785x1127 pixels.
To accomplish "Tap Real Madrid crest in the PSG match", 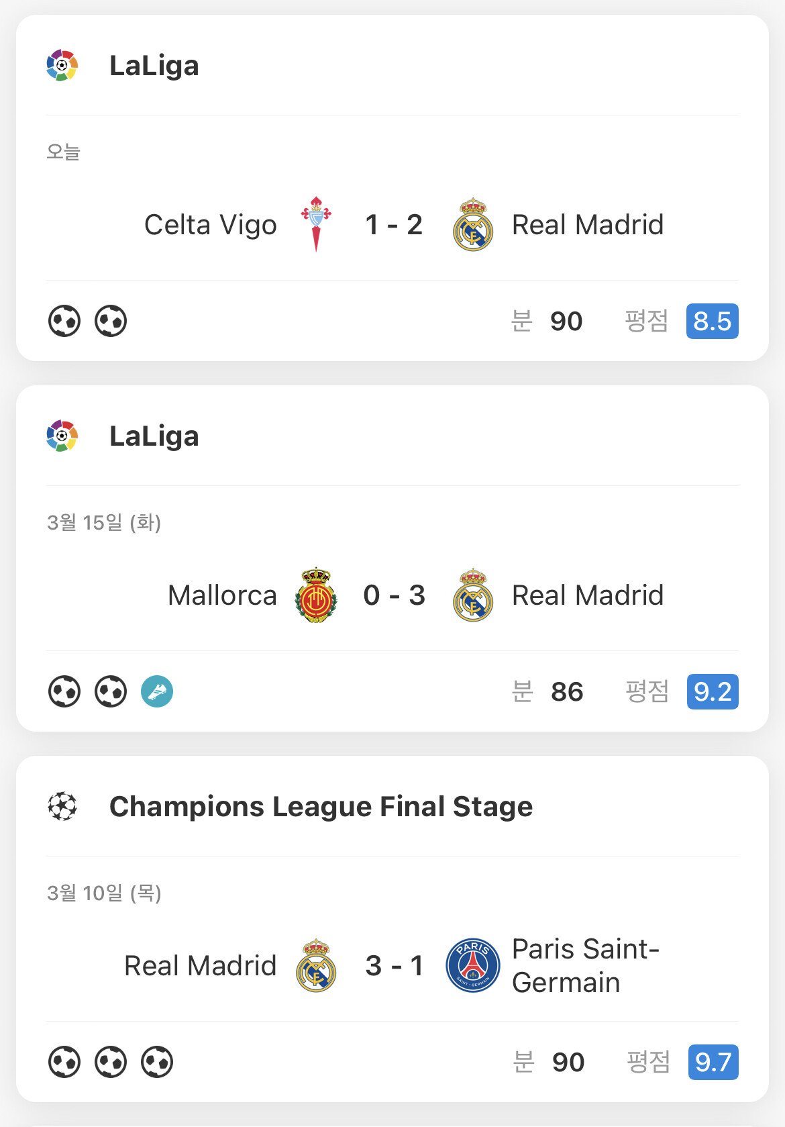I will click(x=316, y=965).
